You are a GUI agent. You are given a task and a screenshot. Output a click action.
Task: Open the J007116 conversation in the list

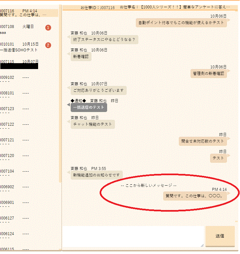click(29, 13)
